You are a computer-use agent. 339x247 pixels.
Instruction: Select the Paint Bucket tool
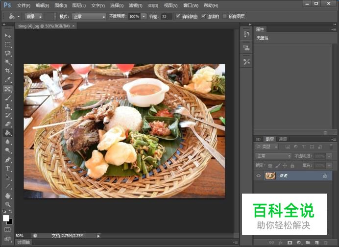8,133
